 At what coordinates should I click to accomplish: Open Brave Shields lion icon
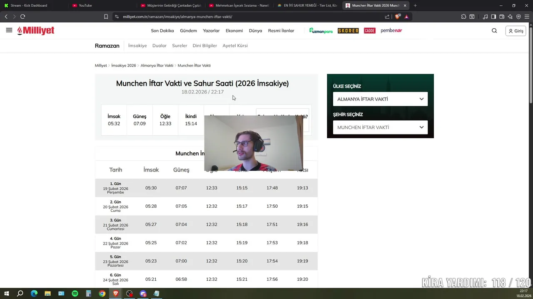click(x=397, y=17)
